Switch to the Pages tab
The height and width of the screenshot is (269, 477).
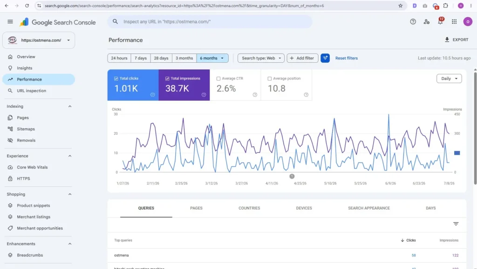tap(196, 208)
